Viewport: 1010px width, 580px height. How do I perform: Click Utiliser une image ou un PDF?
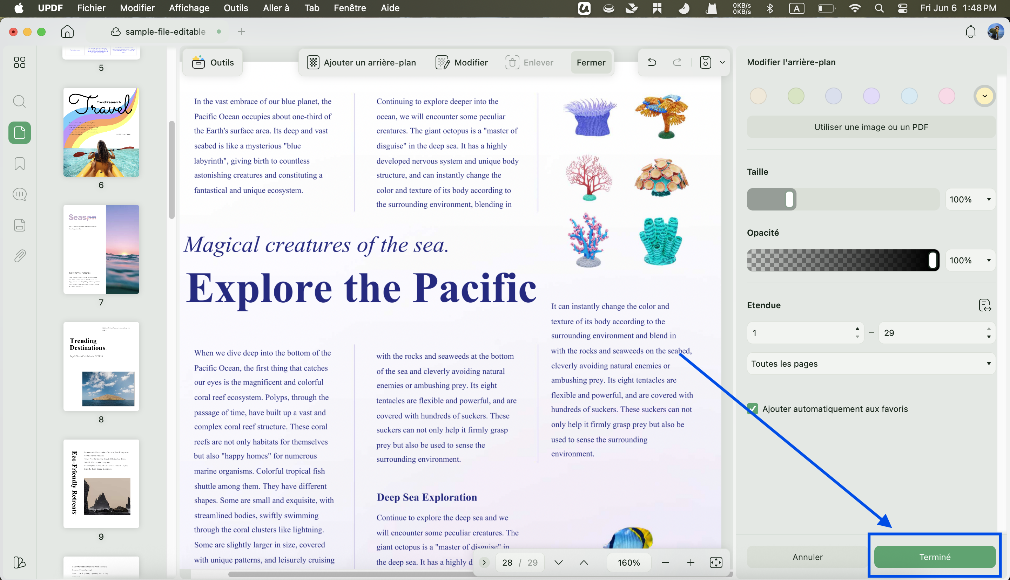pyautogui.click(x=871, y=127)
